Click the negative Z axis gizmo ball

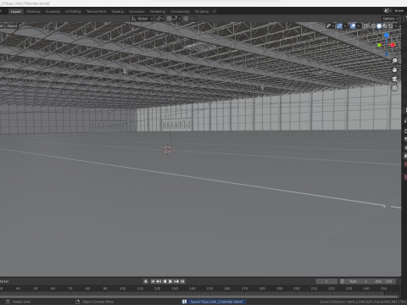[387, 54]
